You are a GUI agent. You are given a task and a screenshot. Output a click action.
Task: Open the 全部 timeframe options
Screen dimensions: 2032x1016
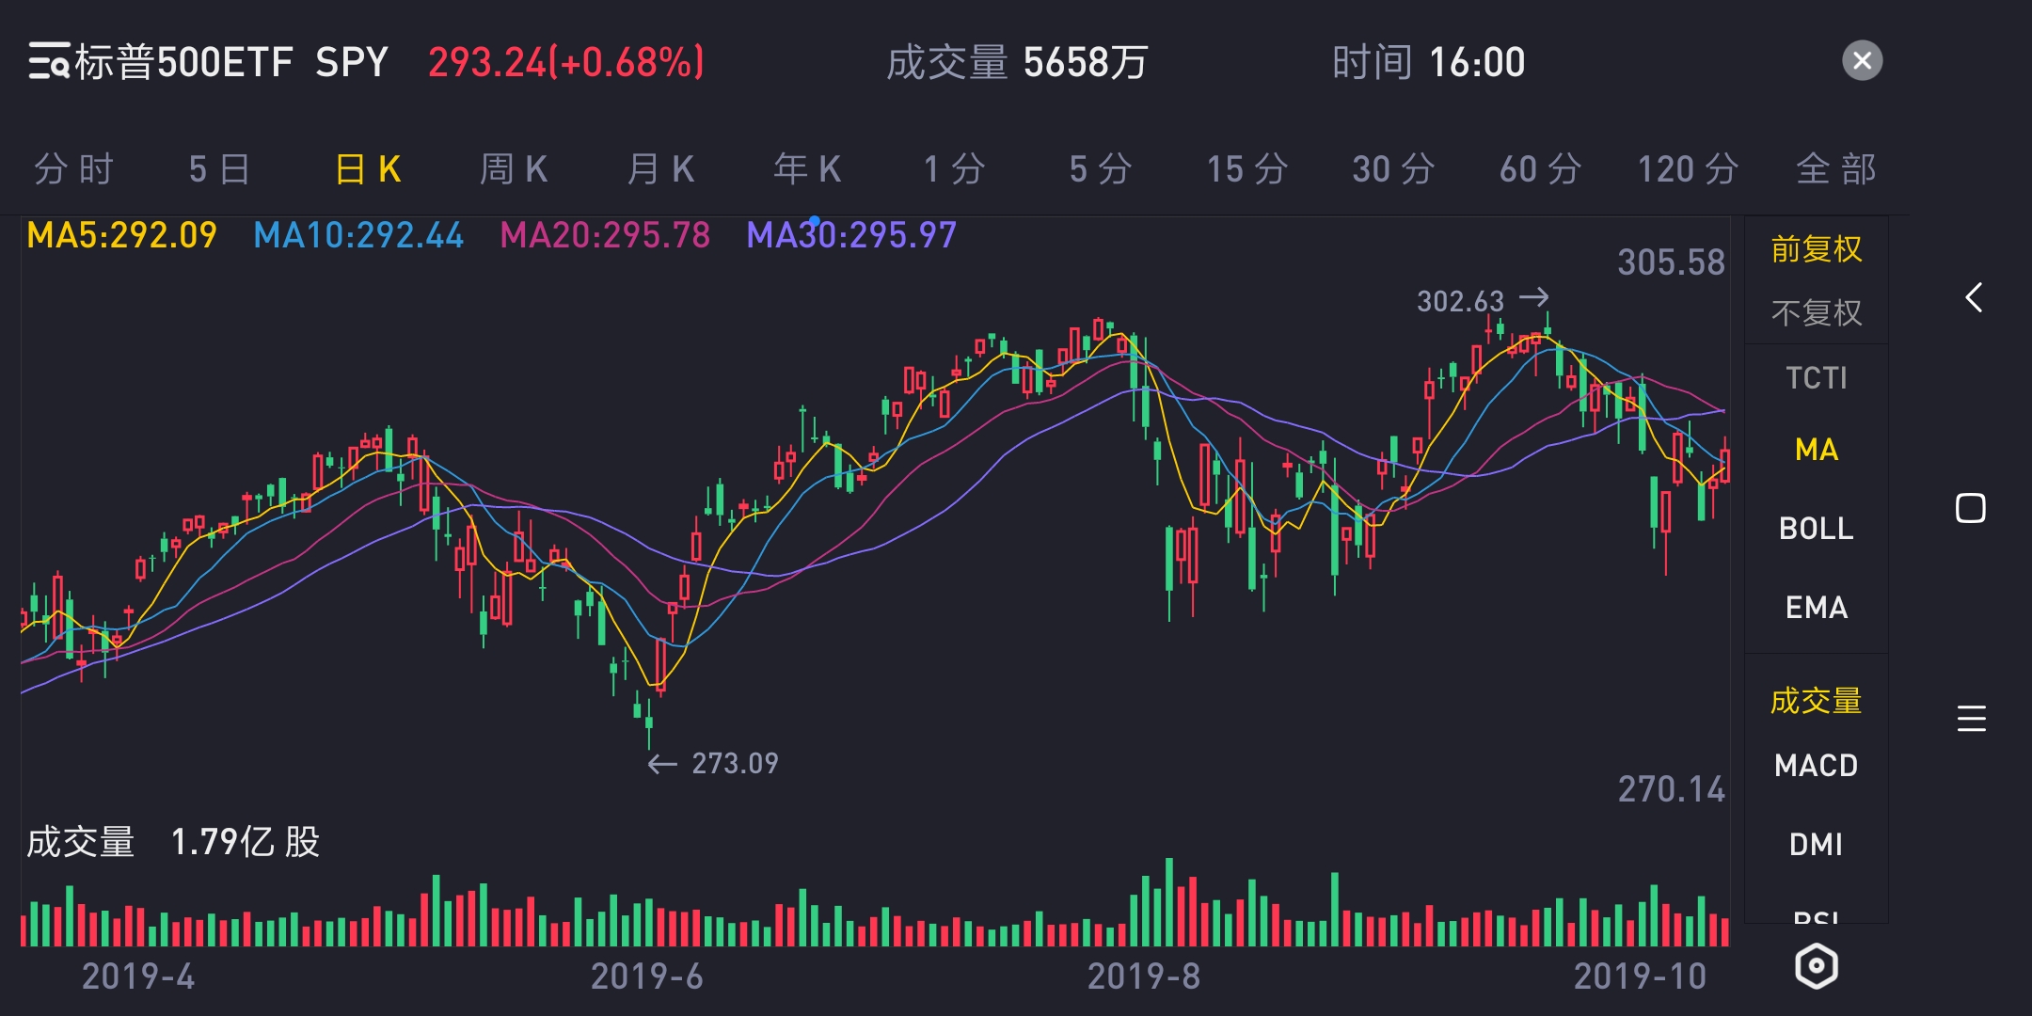click(1835, 170)
